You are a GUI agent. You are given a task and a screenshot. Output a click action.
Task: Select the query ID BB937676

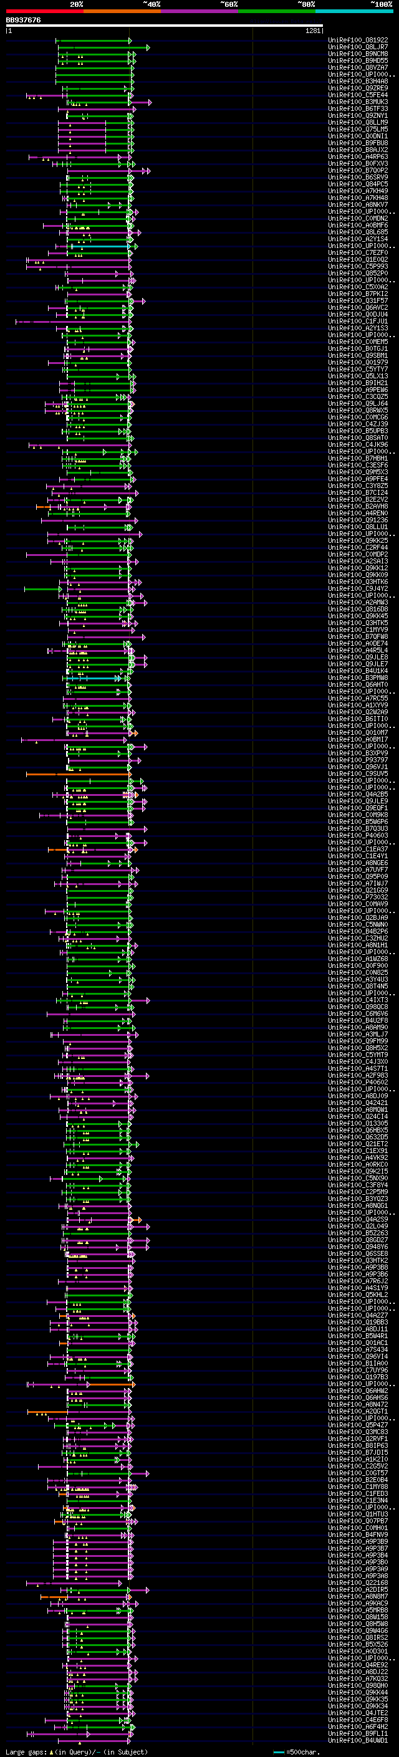coord(23,20)
